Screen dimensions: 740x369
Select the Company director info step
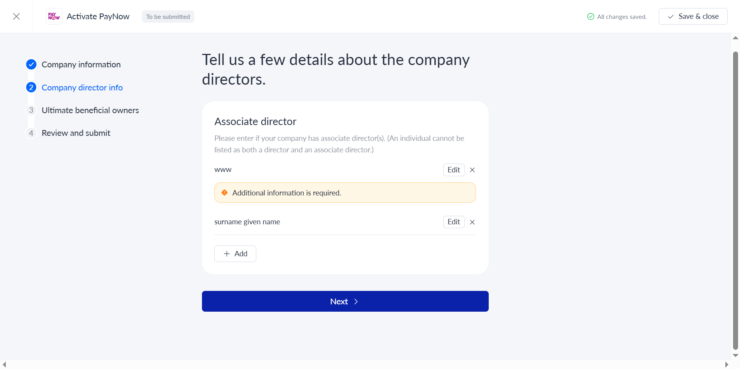pyautogui.click(x=82, y=87)
